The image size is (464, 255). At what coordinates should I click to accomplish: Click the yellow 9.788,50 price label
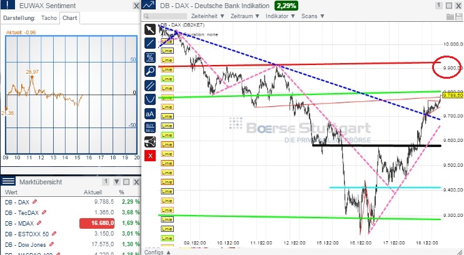click(453, 95)
